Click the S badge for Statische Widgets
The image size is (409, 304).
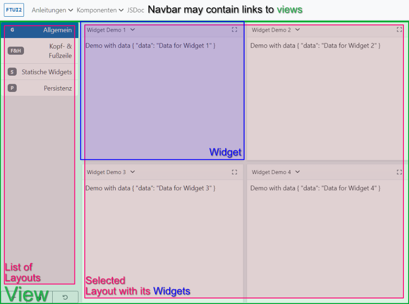12,72
